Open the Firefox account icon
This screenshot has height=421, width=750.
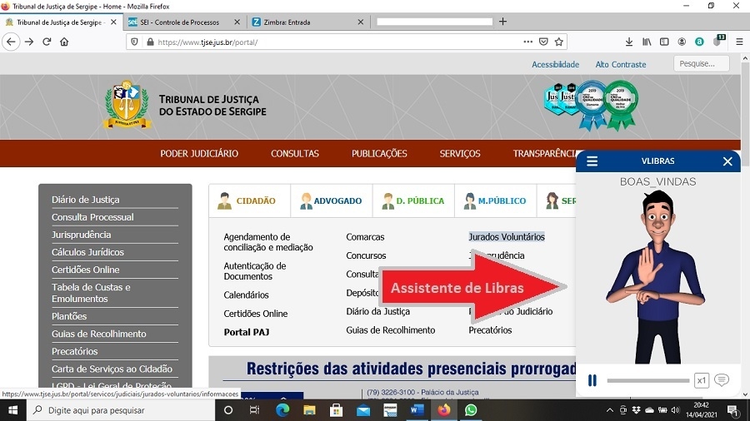682,42
